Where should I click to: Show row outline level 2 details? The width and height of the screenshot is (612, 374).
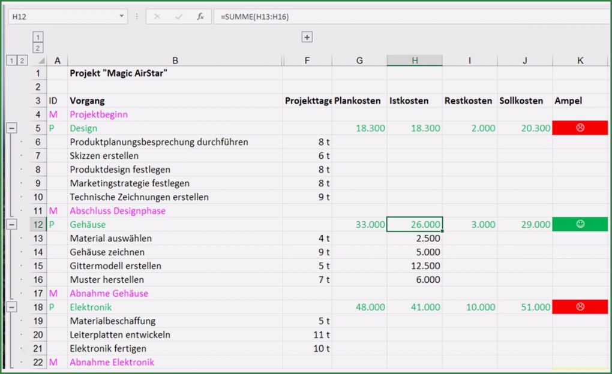[22, 61]
